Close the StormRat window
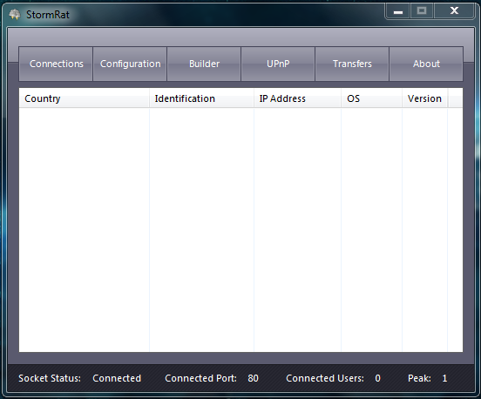The height and width of the screenshot is (399, 481). pyautogui.click(x=454, y=11)
